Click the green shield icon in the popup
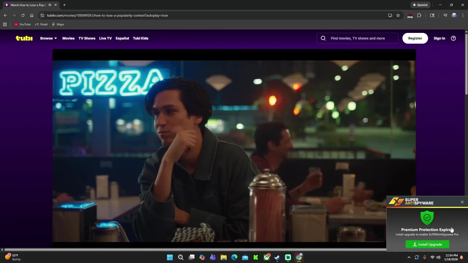The image size is (468, 263). (427, 217)
